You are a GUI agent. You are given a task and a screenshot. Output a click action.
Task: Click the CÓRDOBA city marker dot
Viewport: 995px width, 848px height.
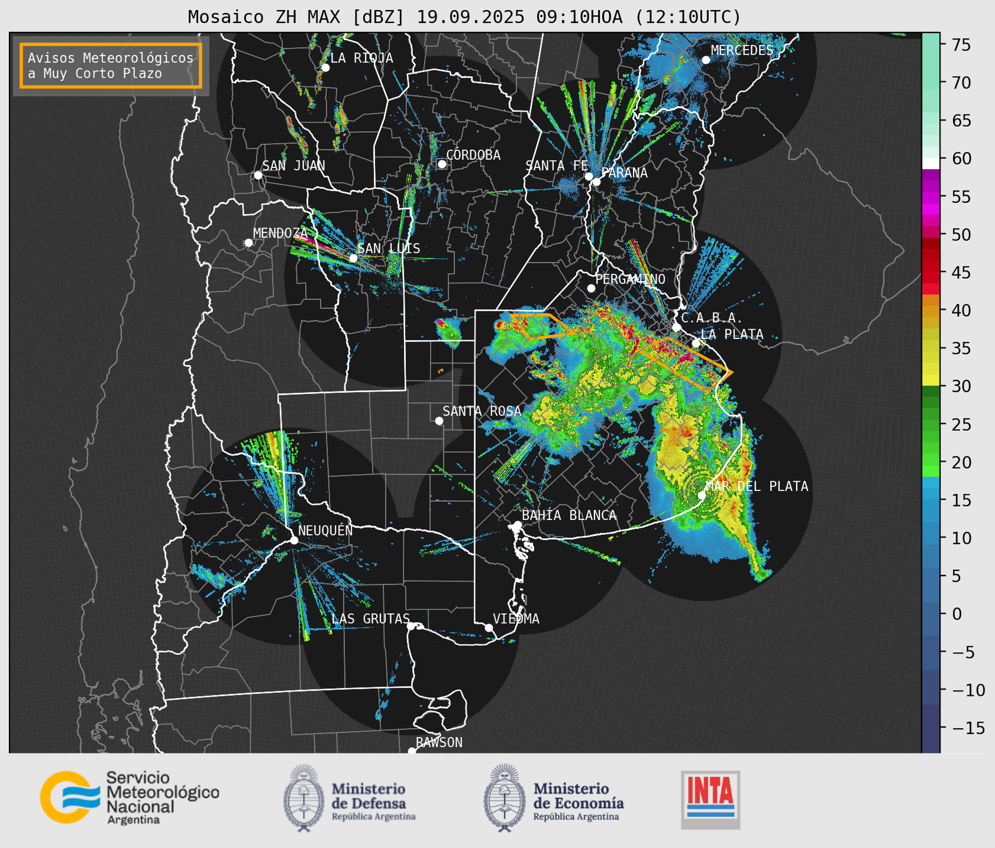coord(442,164)
